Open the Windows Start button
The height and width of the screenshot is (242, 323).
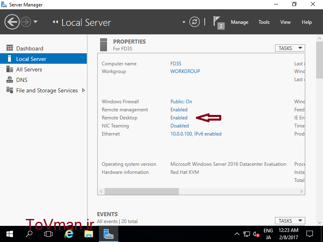pyautogui.click(x=10, y=234)
